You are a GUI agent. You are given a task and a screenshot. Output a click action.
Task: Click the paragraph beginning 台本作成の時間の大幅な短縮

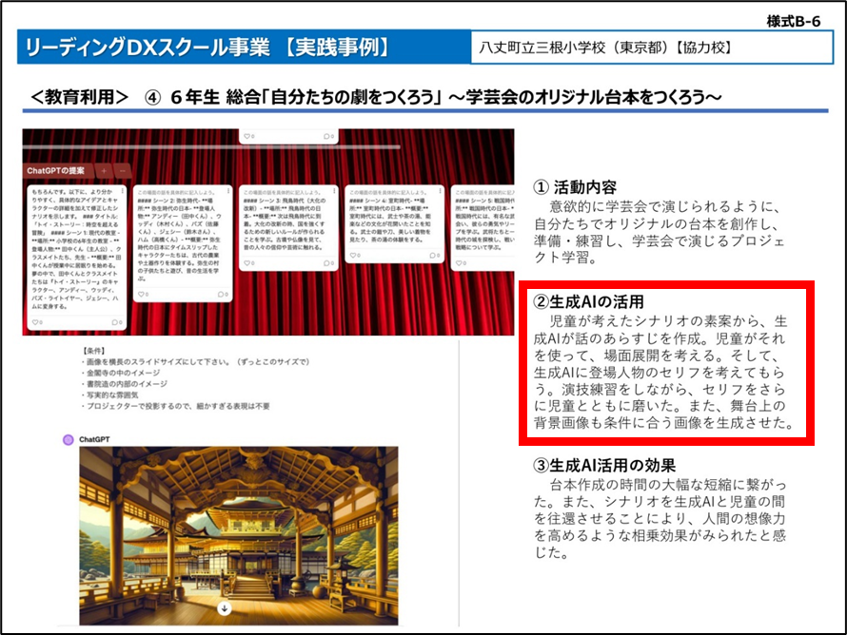[660, 519]
